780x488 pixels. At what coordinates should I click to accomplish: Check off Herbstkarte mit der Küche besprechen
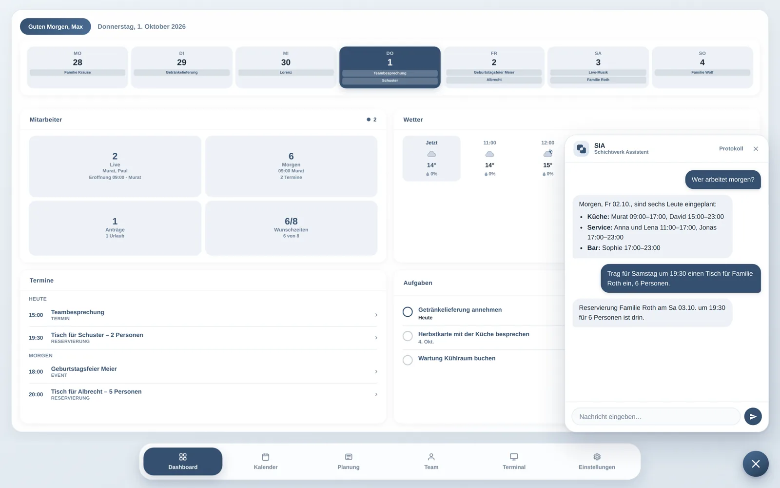408,336
